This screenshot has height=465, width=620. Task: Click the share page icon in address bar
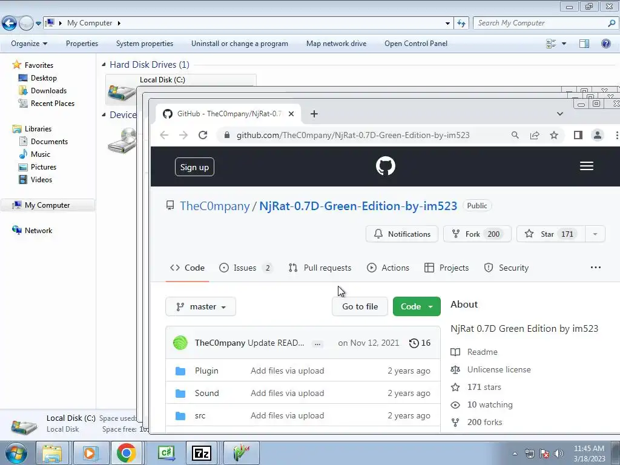535,135
